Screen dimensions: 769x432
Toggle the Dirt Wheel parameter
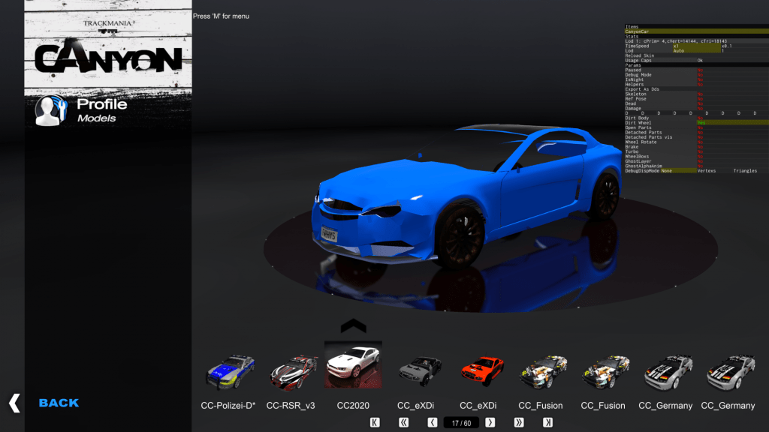pyautogui.click(x=700, y=122)
